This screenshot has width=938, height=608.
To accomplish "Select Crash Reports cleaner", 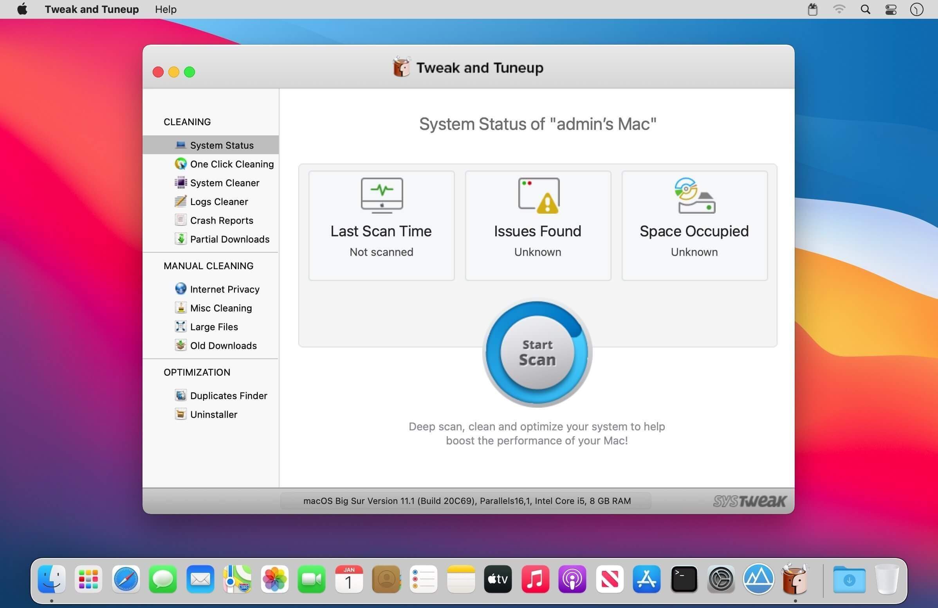I will coord(222,220).
